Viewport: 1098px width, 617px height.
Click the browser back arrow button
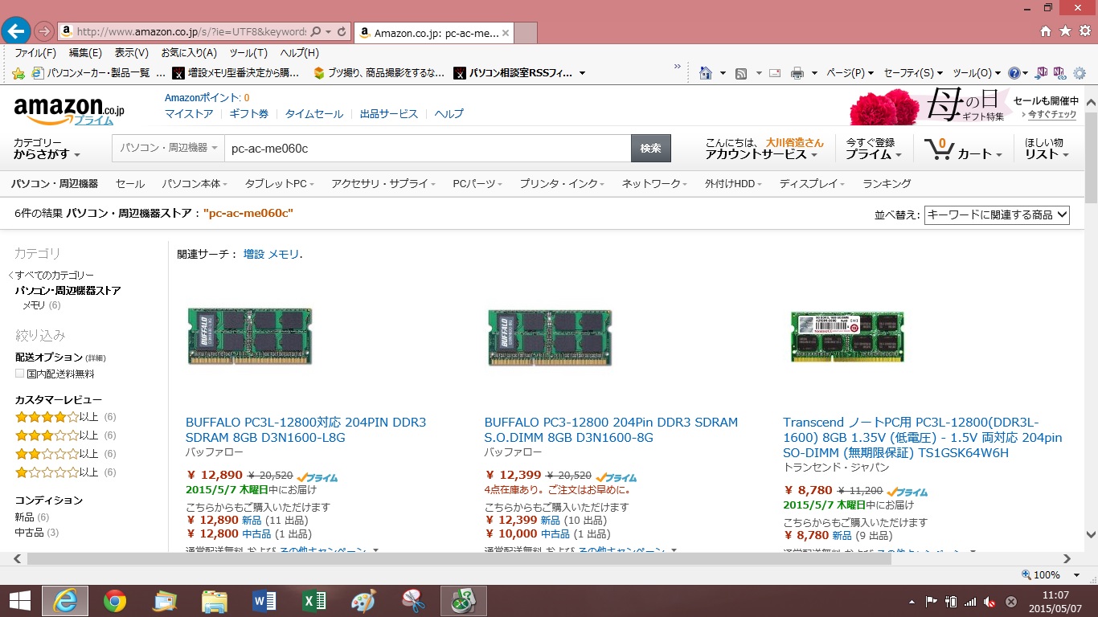click(x=16, y=31)
